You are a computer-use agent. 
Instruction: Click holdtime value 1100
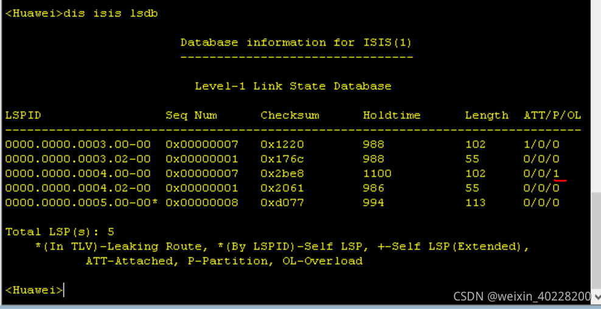point(377,174)
